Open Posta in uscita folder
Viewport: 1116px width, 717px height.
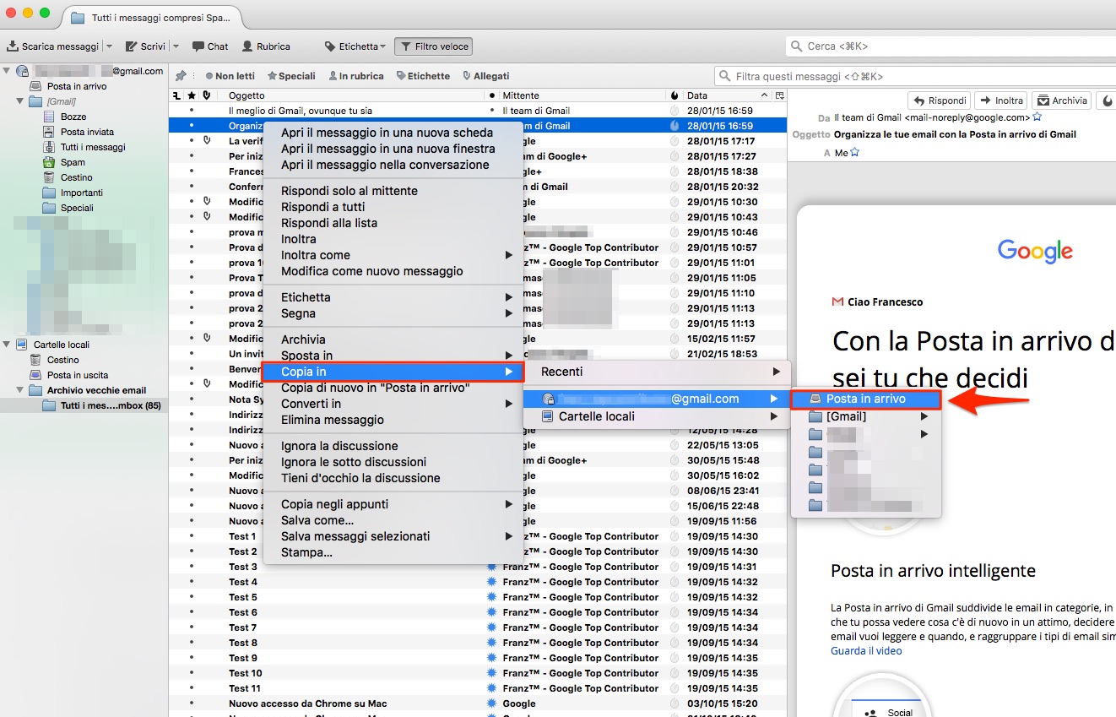[x=78, y=375]
